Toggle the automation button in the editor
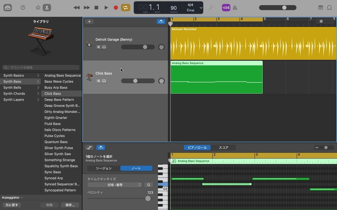337x210 pixels. point(90,148)
